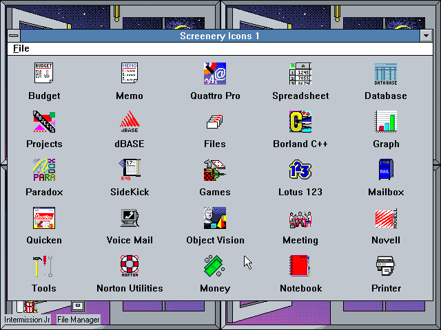Select the Projects icon
The image size is (441, 330).
[44, 122]
